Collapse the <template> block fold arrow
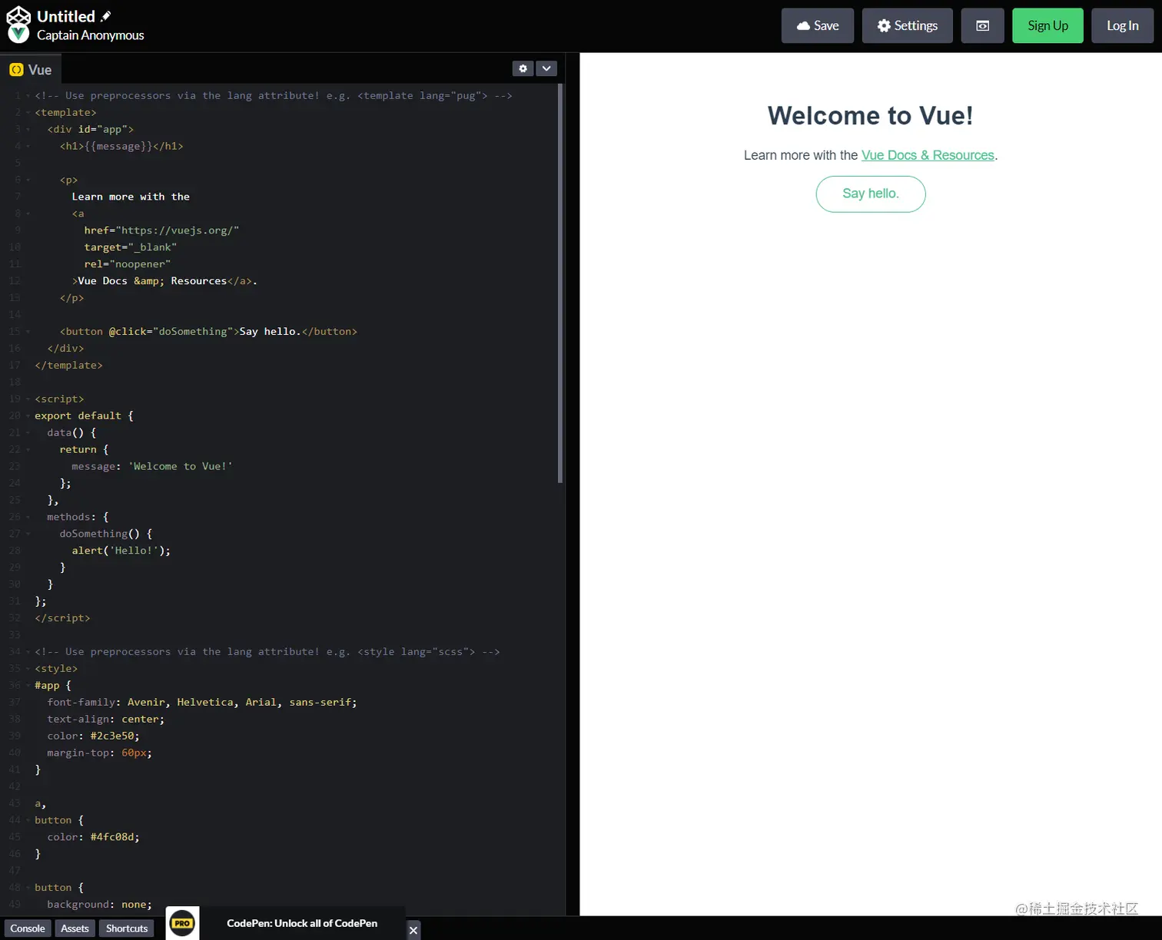 (x=28, y=113)
